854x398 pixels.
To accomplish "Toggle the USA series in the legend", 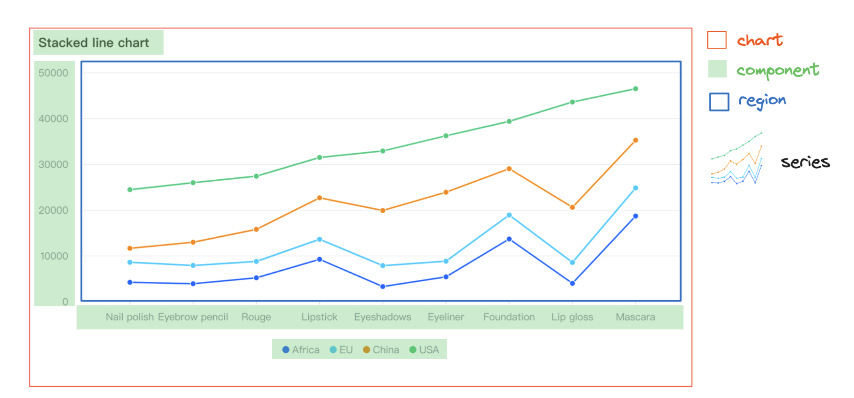I will click(x=424, y=350).
